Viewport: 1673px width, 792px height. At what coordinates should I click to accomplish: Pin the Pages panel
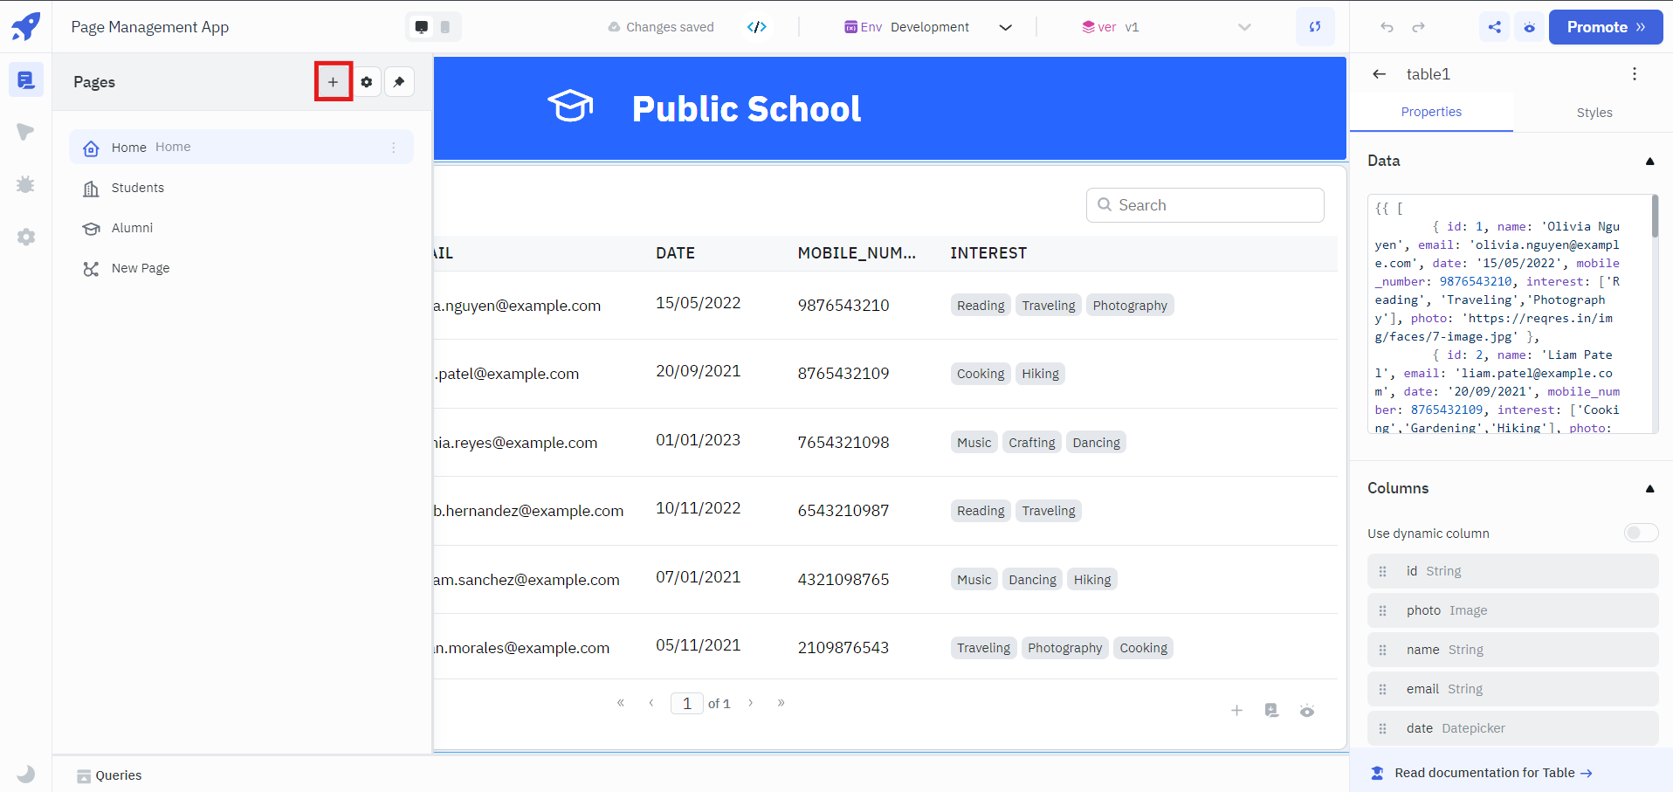399,82
